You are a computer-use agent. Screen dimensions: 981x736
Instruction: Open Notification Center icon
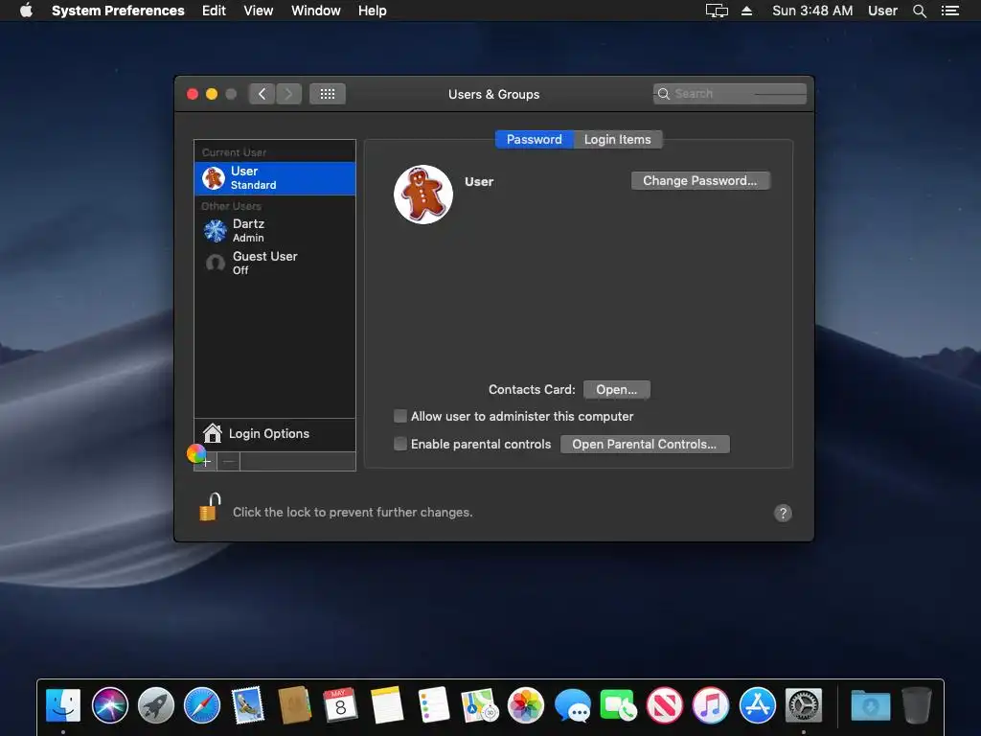949,11
